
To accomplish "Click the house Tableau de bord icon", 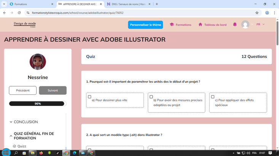I will pos(200,25).
